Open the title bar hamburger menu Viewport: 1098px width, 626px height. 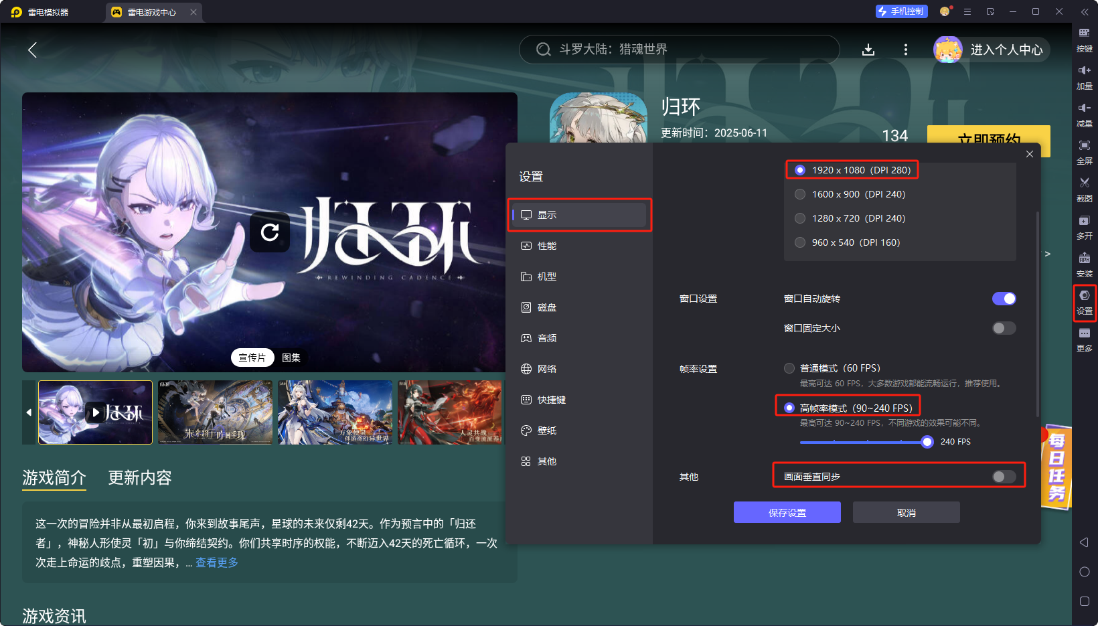[967, 11]
